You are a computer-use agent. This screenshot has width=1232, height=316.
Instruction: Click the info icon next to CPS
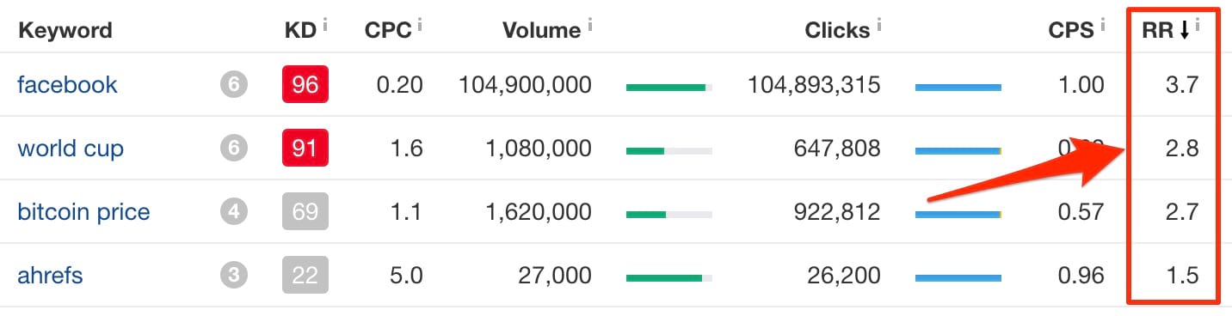[x=1102, y=24]
